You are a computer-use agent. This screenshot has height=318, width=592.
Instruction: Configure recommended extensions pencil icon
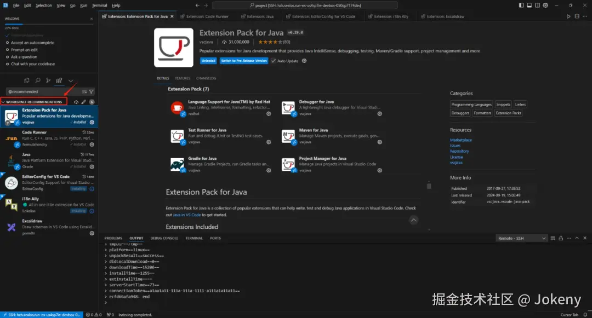[x=83, y=102]
